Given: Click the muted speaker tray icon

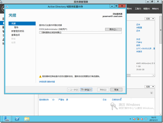Looking at the screenshot, I should click(x=142, y=119).
